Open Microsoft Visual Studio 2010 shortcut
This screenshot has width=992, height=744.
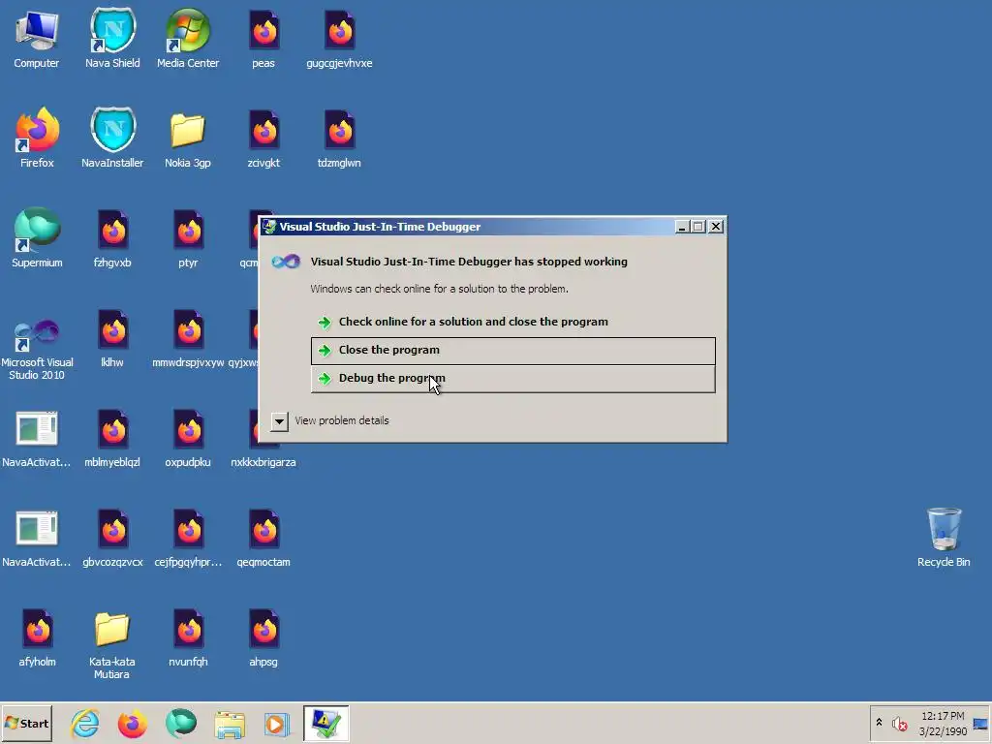(x=37, y=349)
